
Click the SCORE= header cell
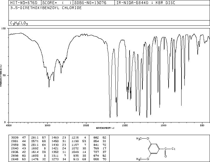click(57, 3)
